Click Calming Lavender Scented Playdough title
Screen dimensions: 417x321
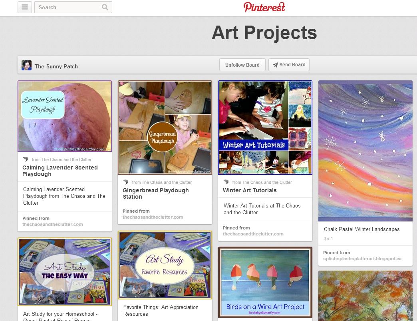60,171
